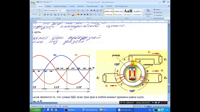
Task: Align text left
Action: [x=78, y=15]
